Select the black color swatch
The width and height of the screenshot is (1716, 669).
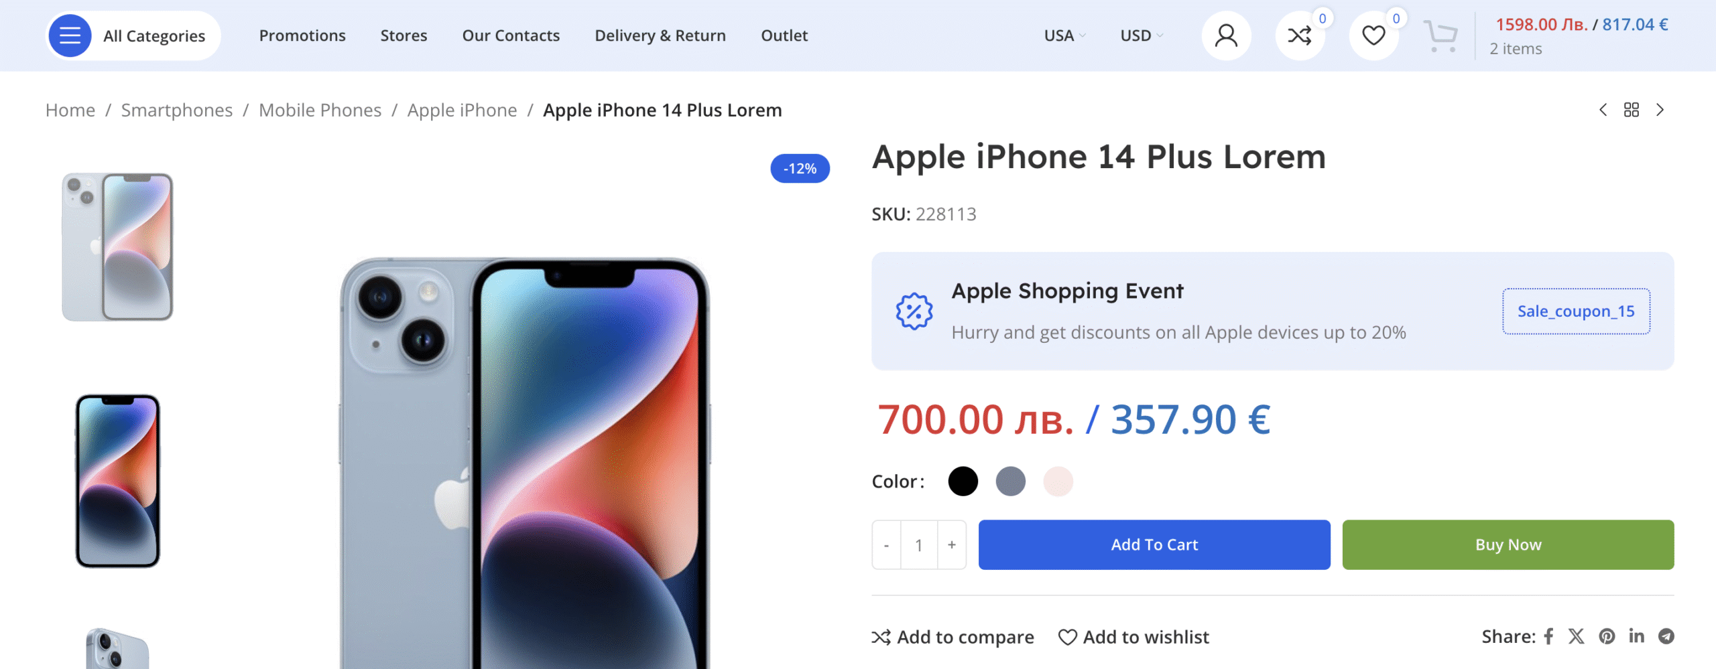click(963, 481)
